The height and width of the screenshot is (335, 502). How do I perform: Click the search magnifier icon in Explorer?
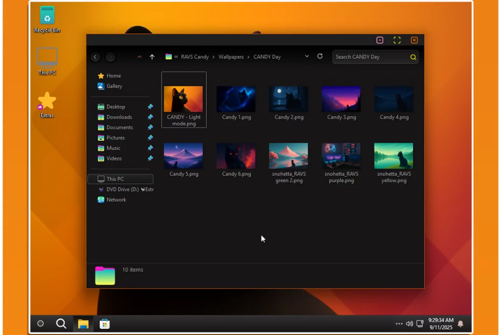pyautogui.click(x=413, y=57)
